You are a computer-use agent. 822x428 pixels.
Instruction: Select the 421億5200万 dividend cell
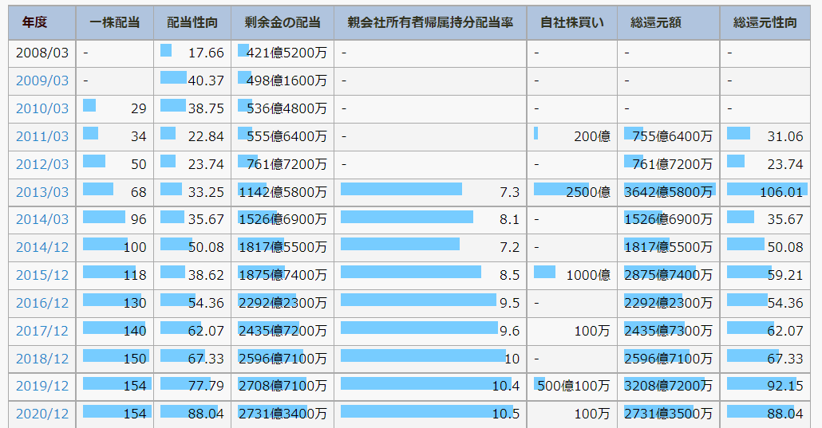click(283, 53)
